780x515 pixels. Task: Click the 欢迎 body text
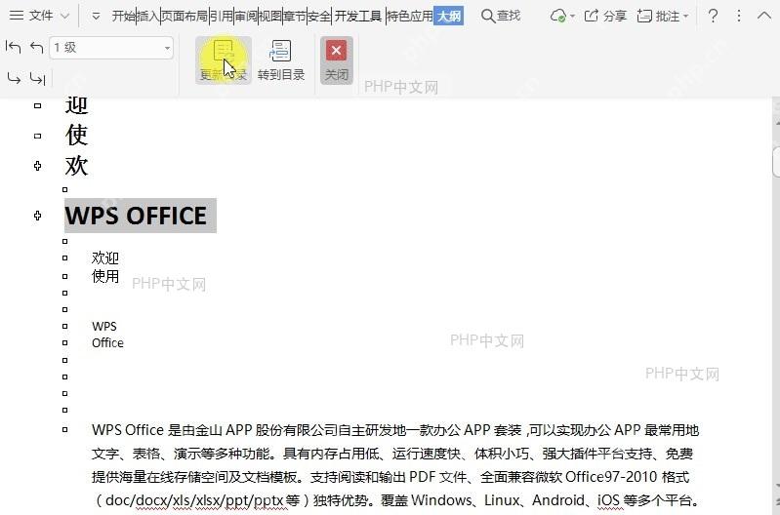pos(105,258)
